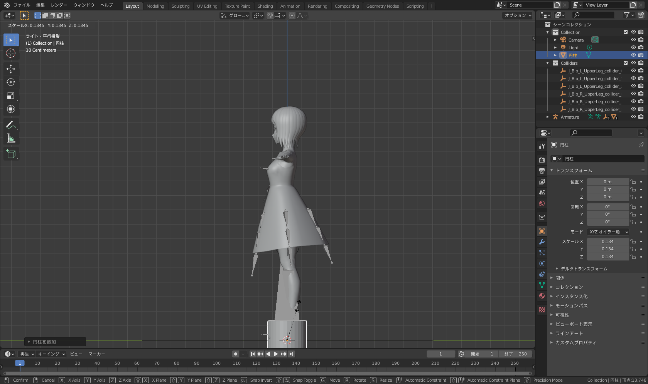Open the Physics properties tab
Image resolution: width=648 pixels, height=384 pixels.
pyautogui.click(x=542, y=263)
